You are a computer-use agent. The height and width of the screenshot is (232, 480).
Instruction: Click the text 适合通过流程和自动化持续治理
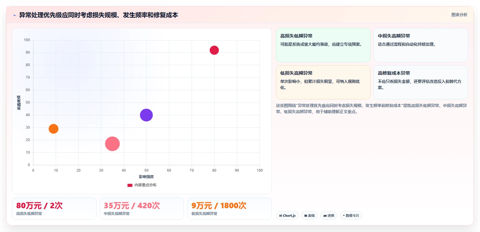[x=407, y=44]
